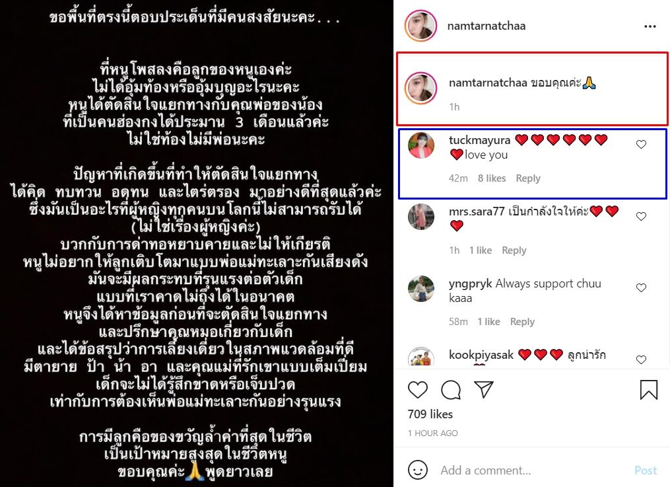The image size is (670, 487).
Task: Open emoji picker smiley icon
Action: 417,470
